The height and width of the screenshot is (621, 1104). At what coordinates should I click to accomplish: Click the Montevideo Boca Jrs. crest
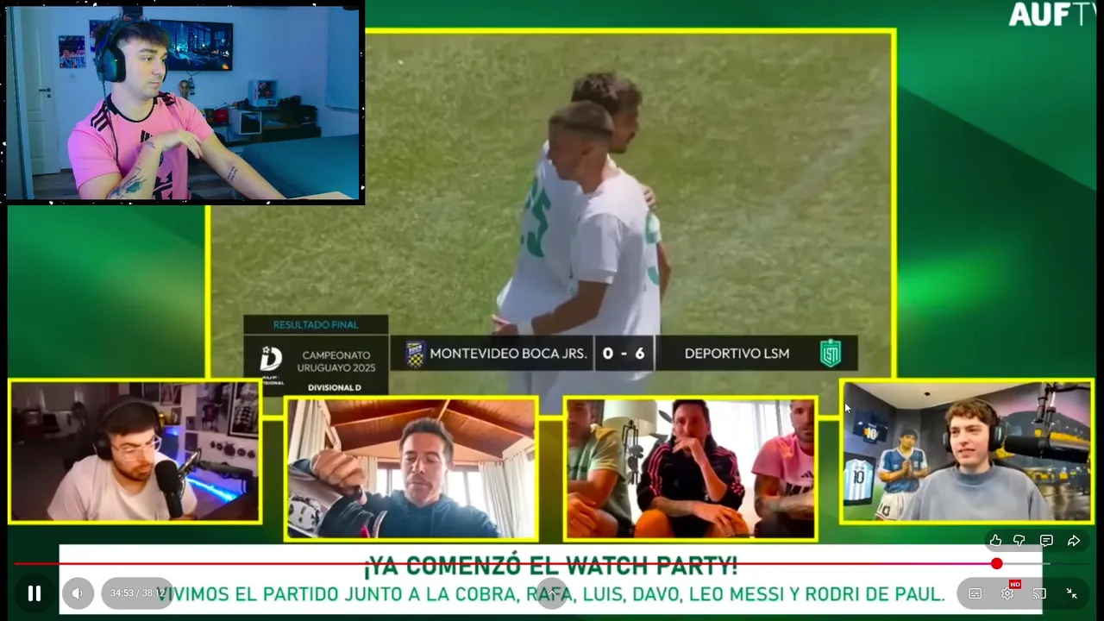pyautogui.click(x=415, y=354)
